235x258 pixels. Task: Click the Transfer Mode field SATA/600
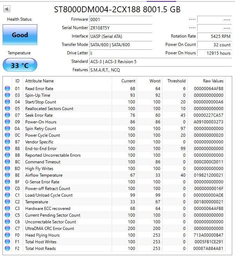click(x=120, y=45)
